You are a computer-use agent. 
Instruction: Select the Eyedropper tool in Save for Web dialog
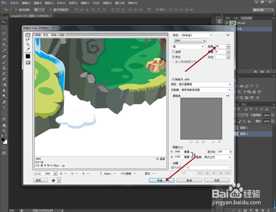28,49
